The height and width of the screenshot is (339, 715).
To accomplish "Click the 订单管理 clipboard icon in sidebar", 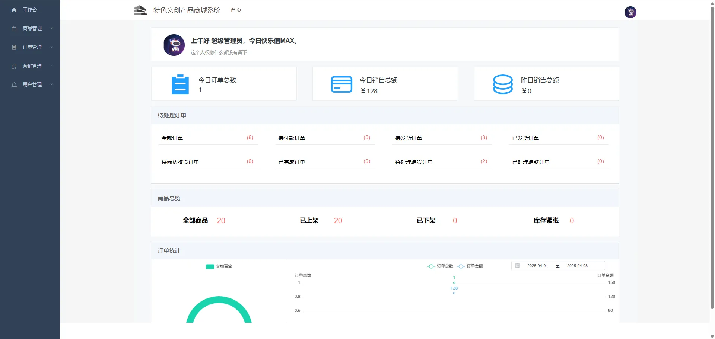I will [x=14, y=47].
